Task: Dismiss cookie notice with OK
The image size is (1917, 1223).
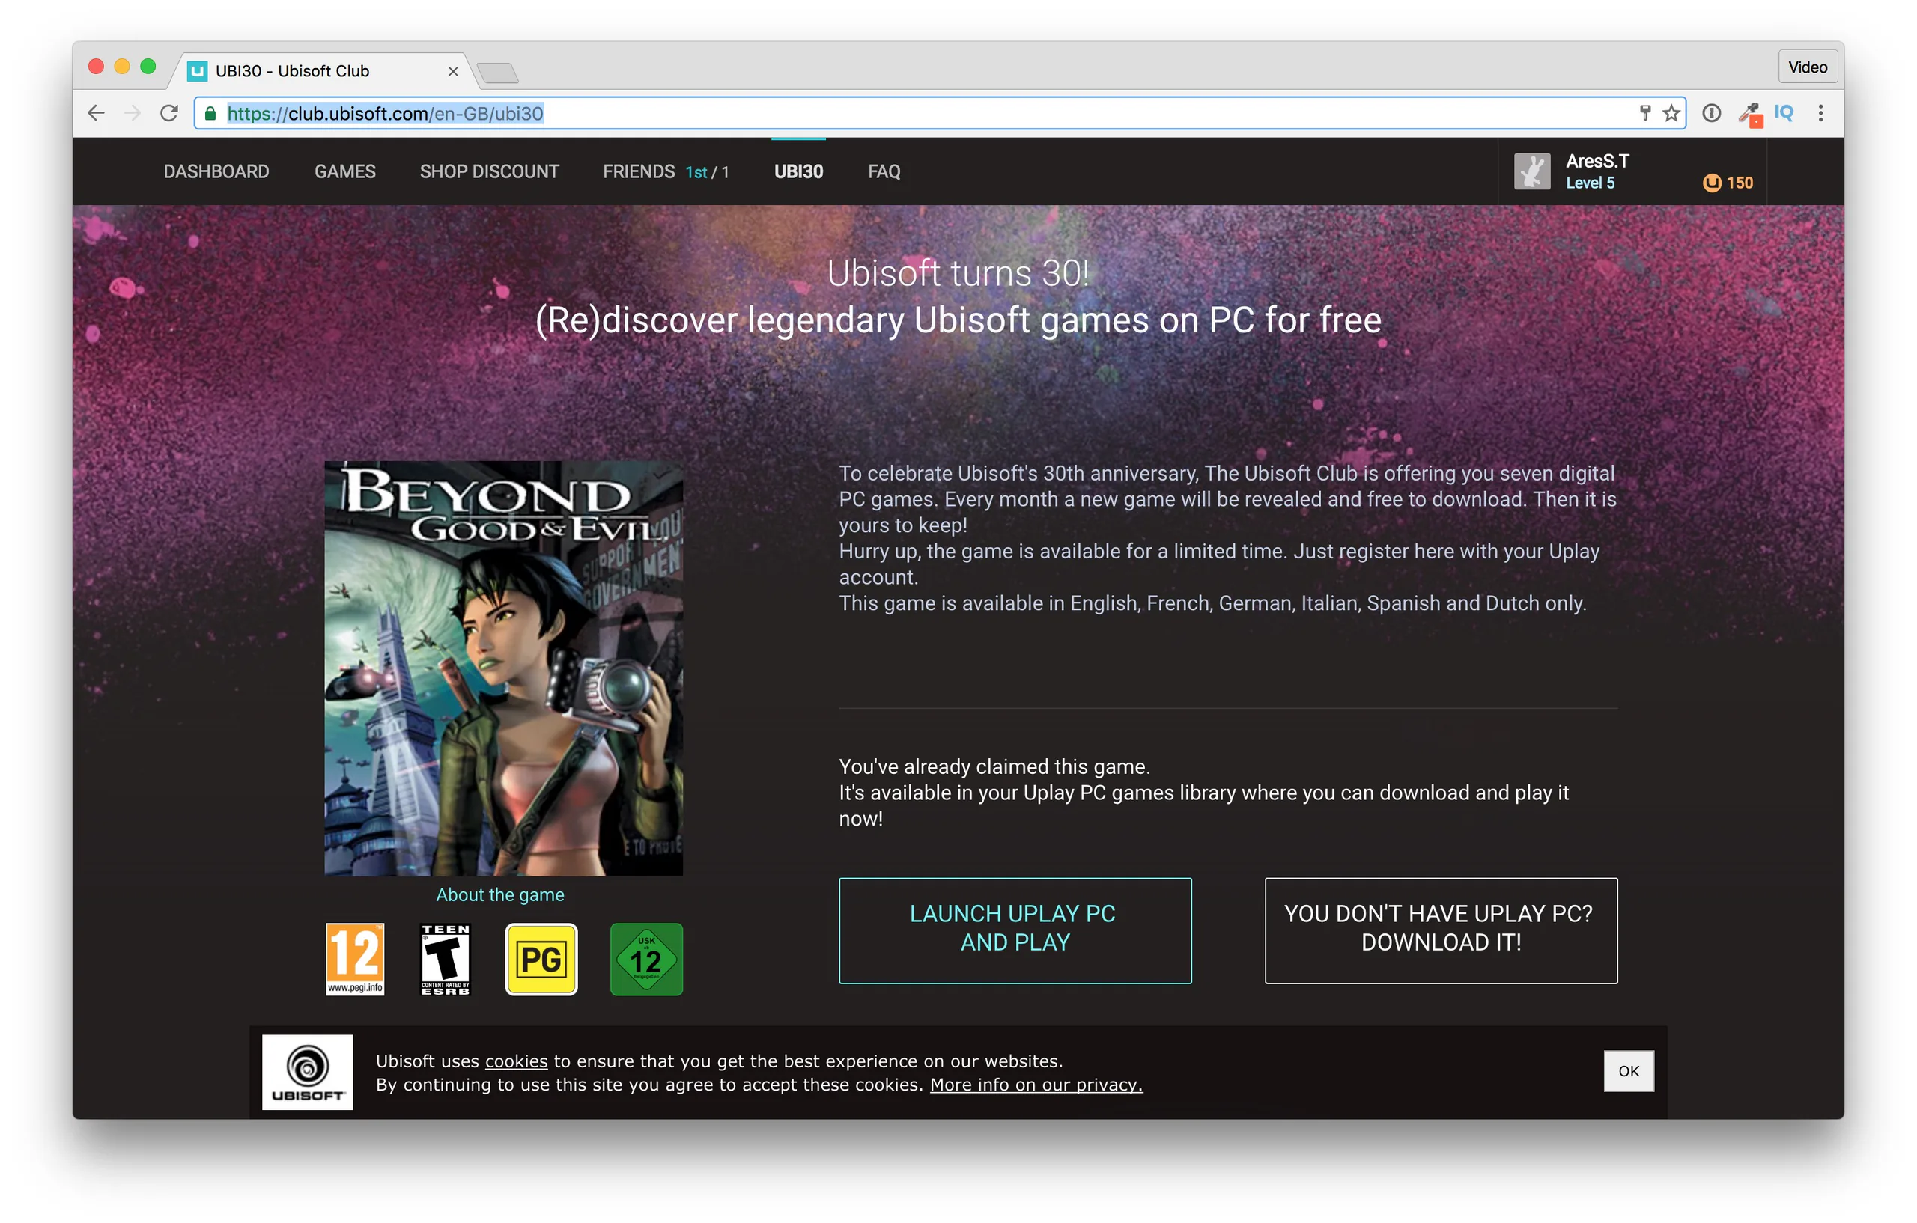Action: click(x=1628, y=1071)
